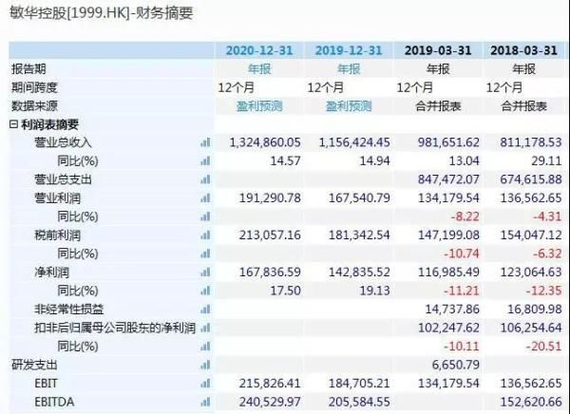570x414 pixels.
Task: Click chart icon beside 营业总支出 row
Action: coord(204,179)
